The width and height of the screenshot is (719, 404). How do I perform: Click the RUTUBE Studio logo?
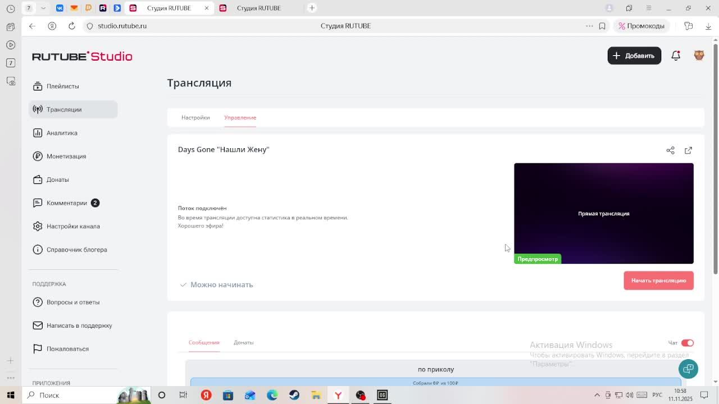tap(82, 56)
